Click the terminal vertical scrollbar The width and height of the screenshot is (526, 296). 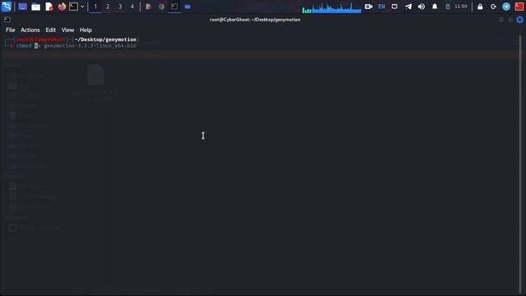pos(520,164)
